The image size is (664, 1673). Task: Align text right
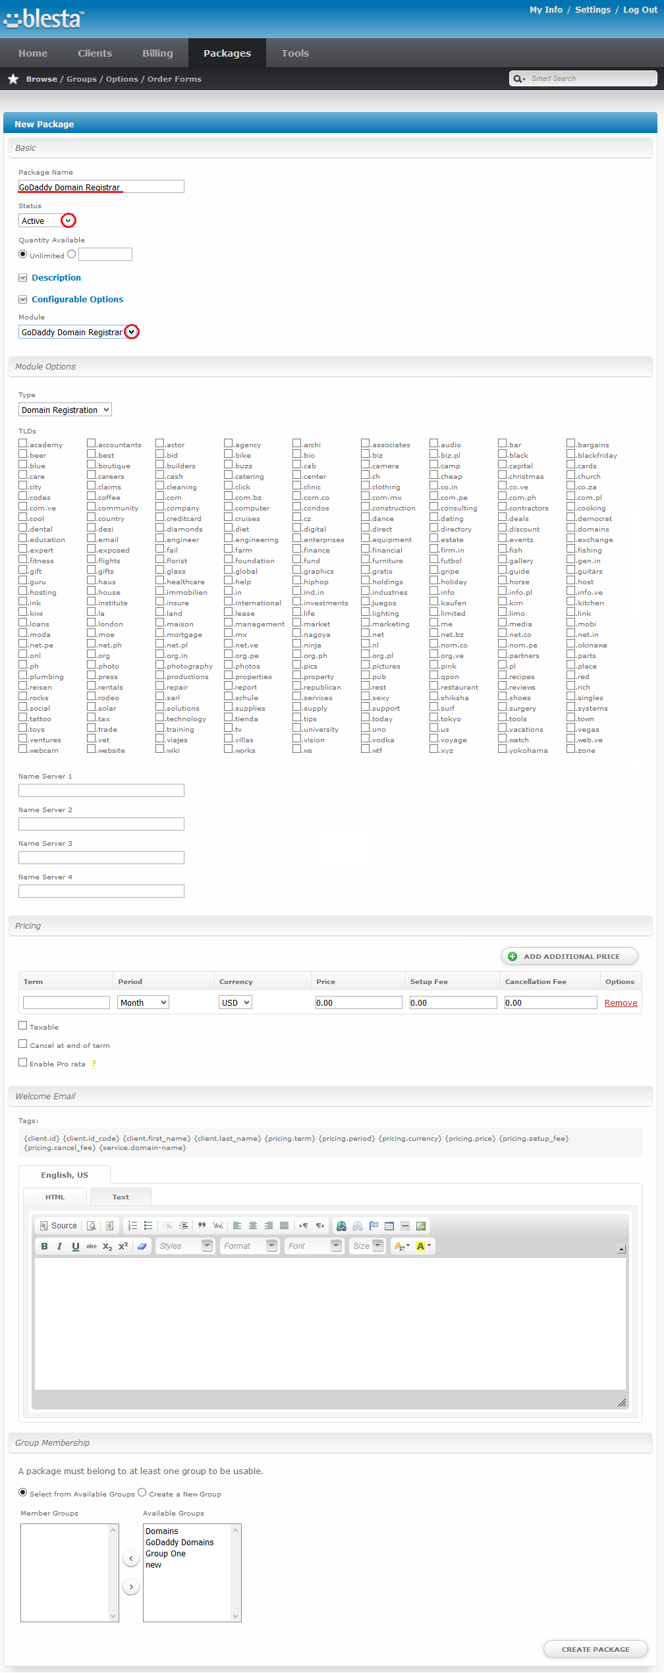[x=269, y=1226]
